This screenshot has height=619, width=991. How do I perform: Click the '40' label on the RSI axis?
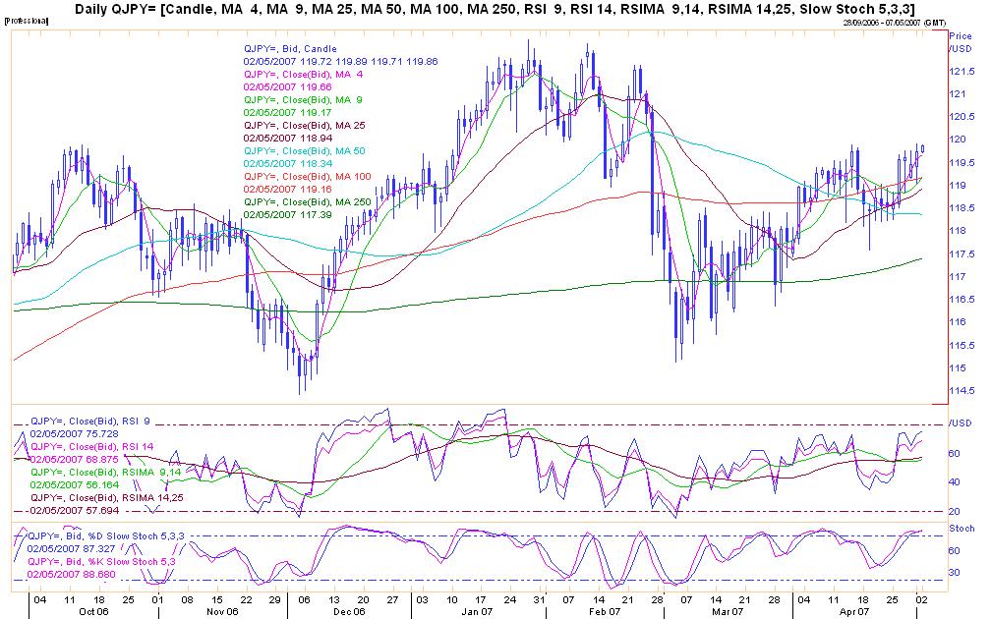point(955,481)
